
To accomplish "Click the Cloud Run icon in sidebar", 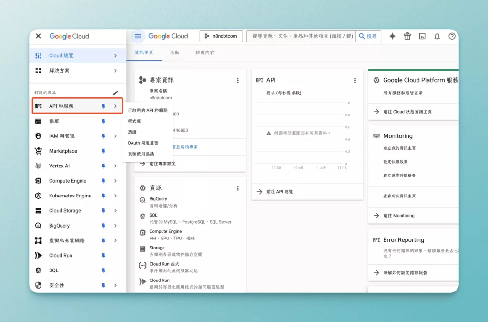I will [x=38, y=256].
